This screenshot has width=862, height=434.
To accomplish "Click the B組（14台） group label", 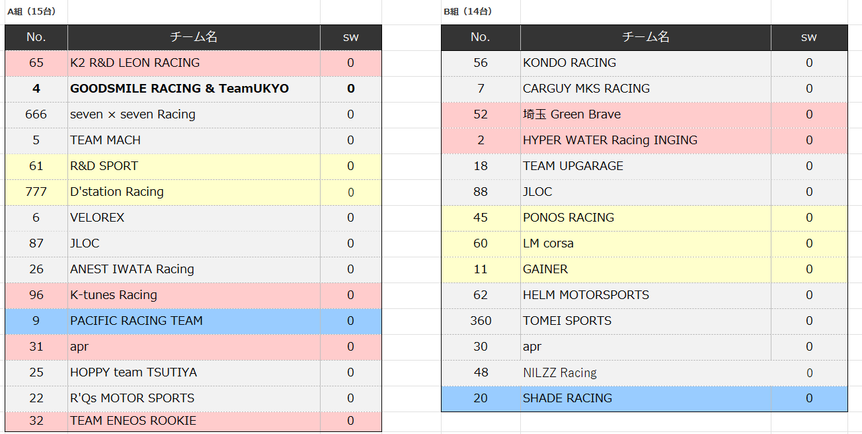I will pyautogui.click(x=468, y=11).
